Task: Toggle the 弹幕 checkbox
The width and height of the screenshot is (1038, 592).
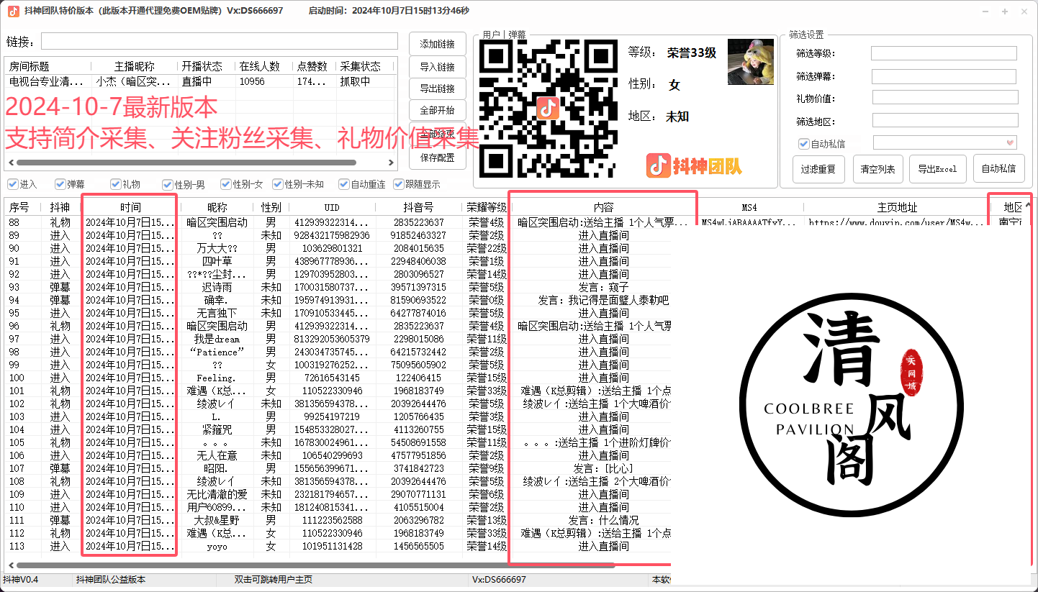Action: click(60, 184)
